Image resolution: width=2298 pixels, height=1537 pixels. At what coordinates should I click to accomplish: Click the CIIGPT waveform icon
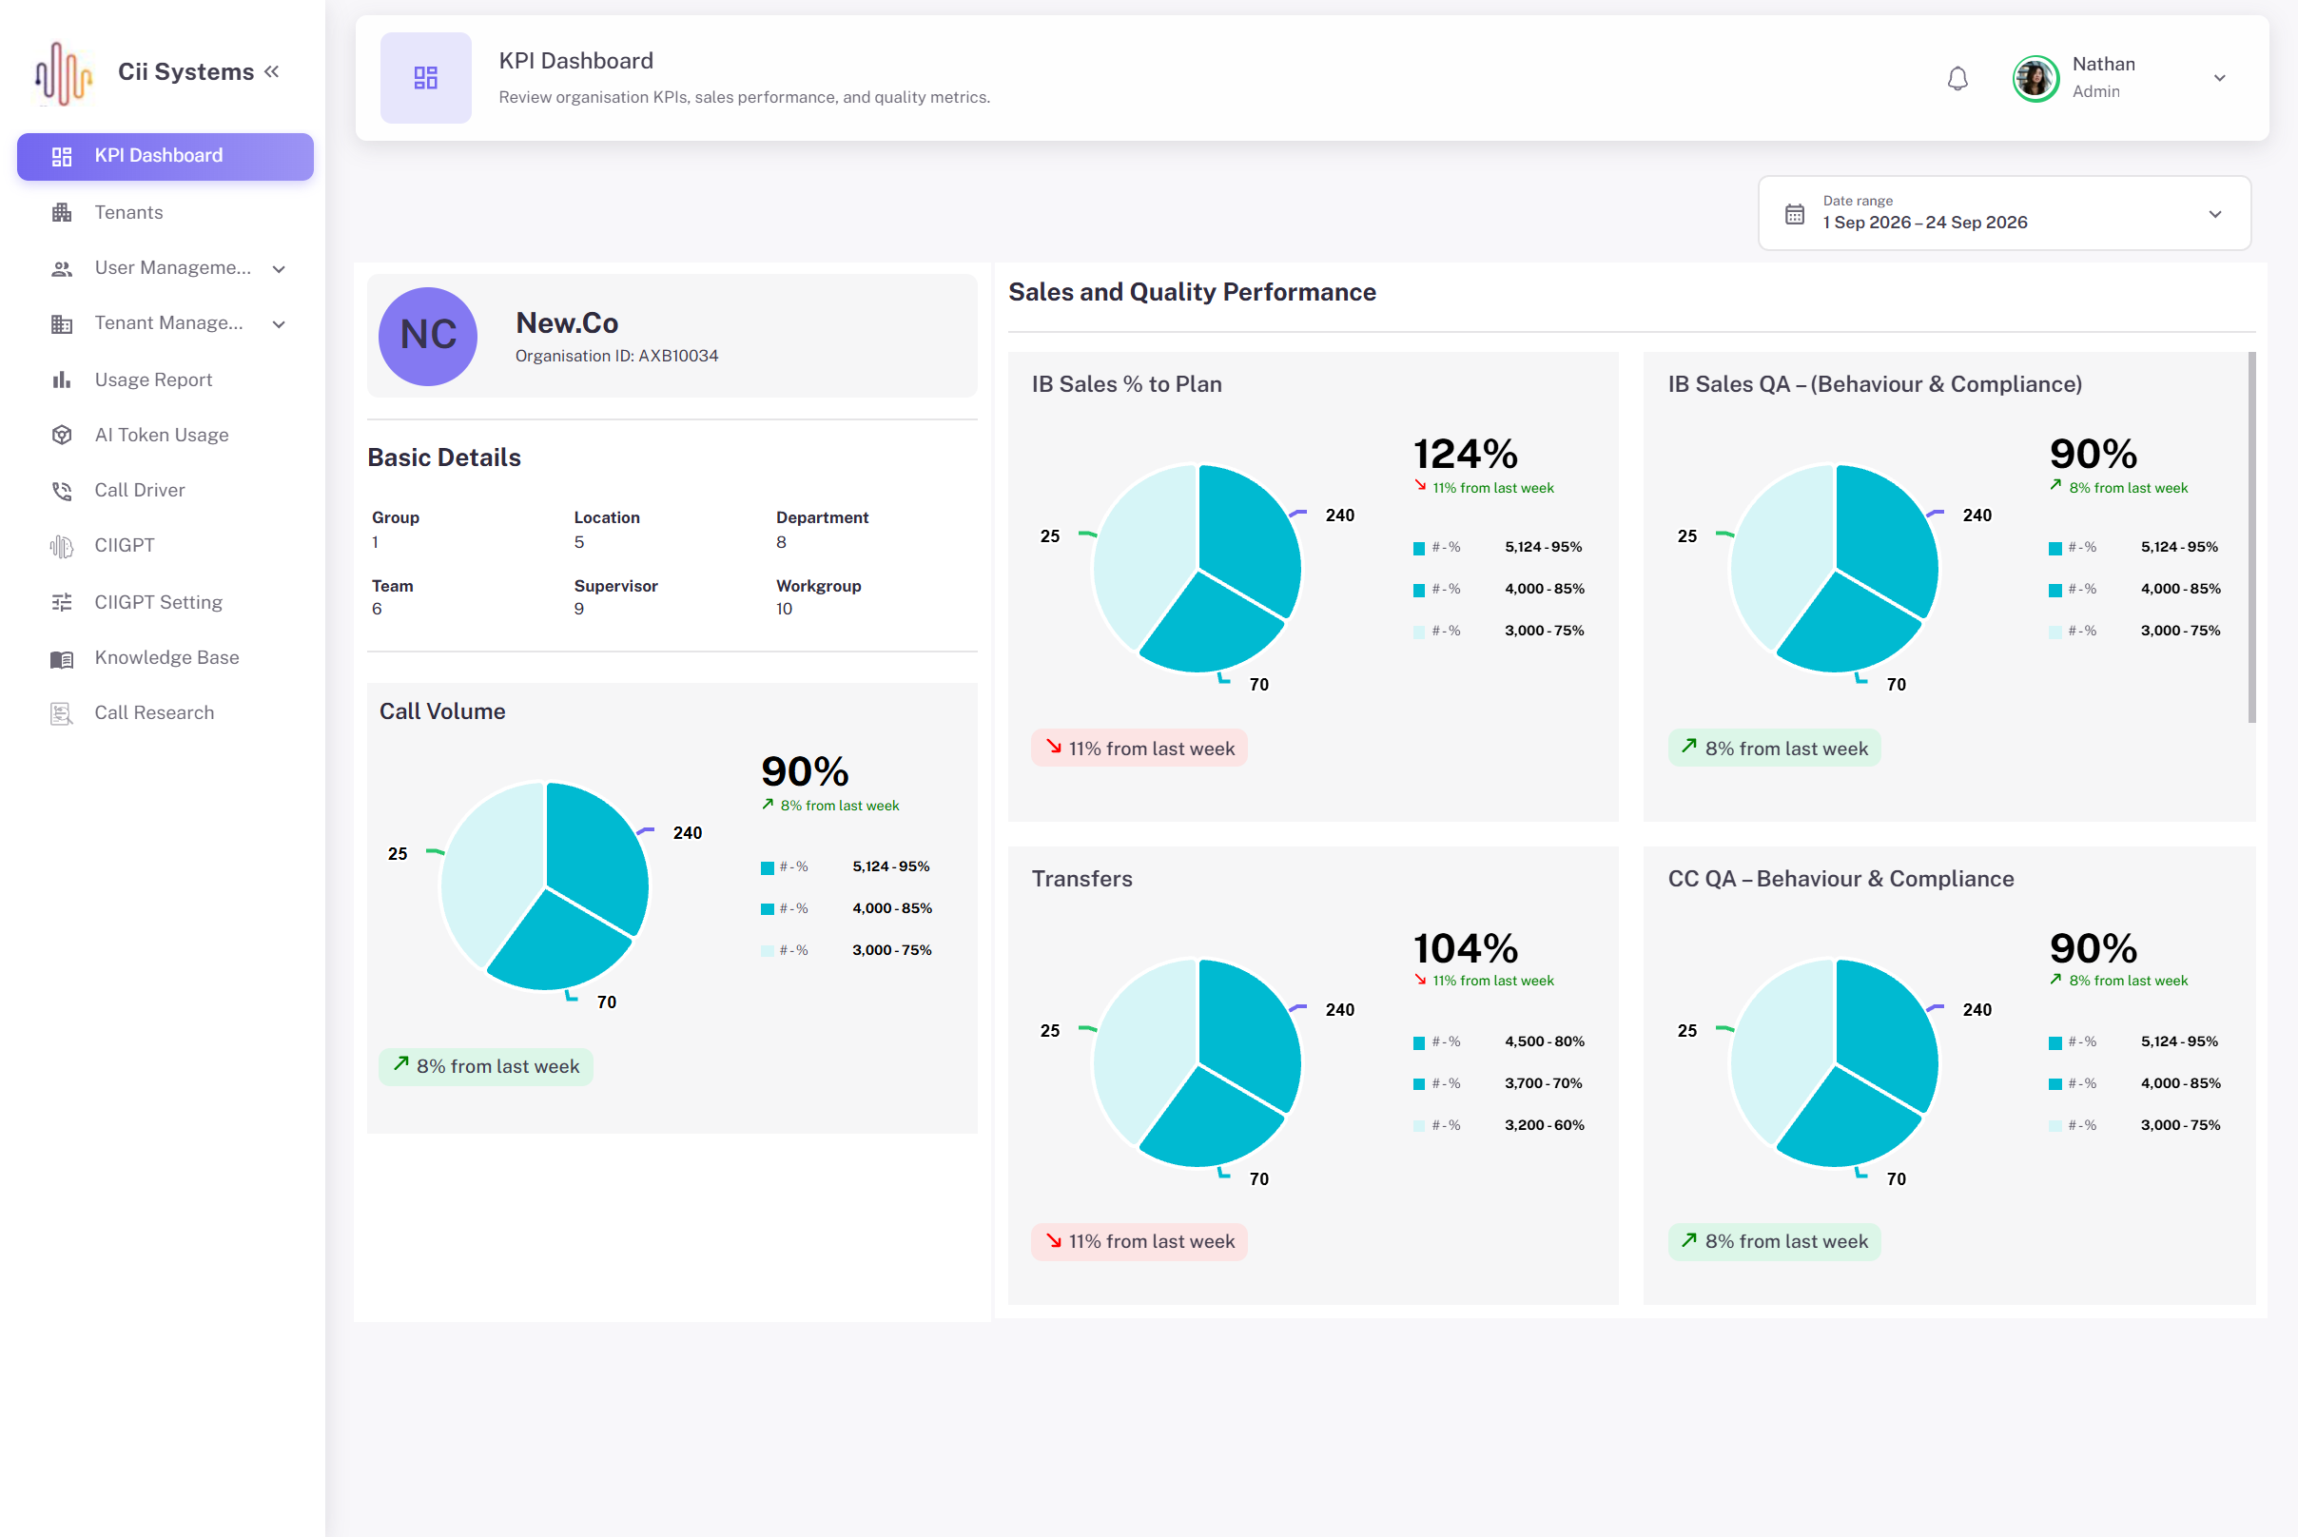click(62, 546)
